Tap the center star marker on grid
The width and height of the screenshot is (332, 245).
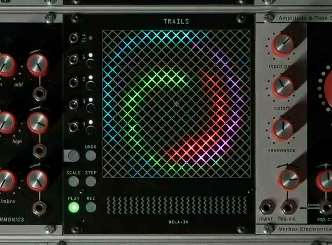pos(176,104)
